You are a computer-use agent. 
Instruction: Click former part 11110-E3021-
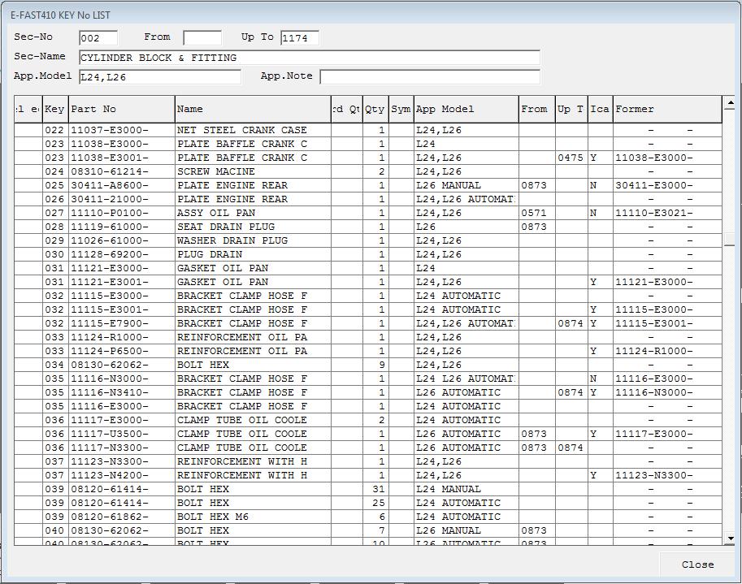[x=667, y=214]
